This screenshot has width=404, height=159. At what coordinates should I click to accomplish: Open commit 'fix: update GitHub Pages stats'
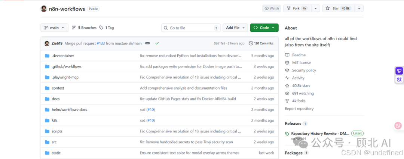coord(188,99)
